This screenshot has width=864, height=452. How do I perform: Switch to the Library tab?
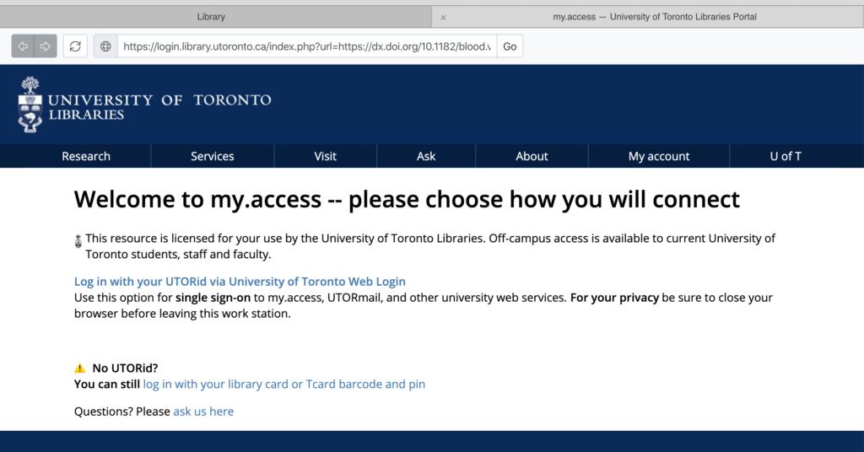coord(211,17)
